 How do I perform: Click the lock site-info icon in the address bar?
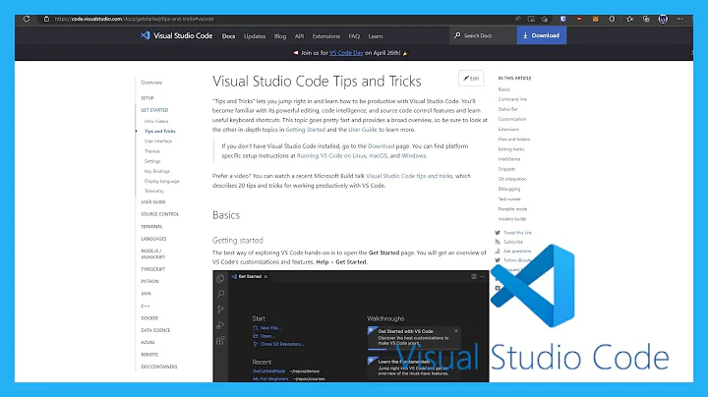coord(46,19)
